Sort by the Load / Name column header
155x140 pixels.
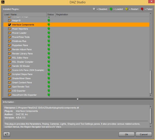point(25,14)
